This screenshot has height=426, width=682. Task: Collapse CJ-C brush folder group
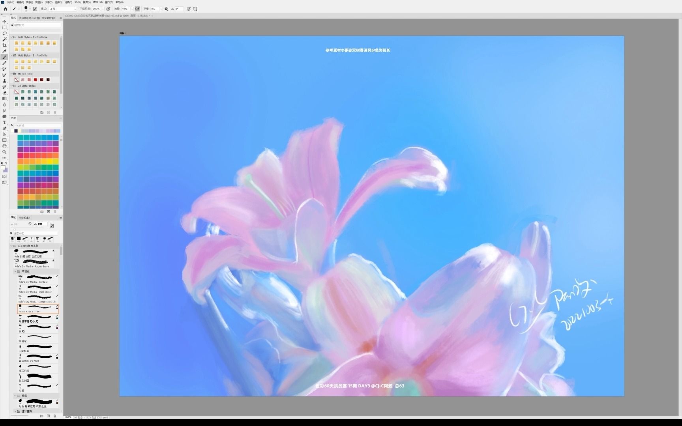click(x=11, y=246)
